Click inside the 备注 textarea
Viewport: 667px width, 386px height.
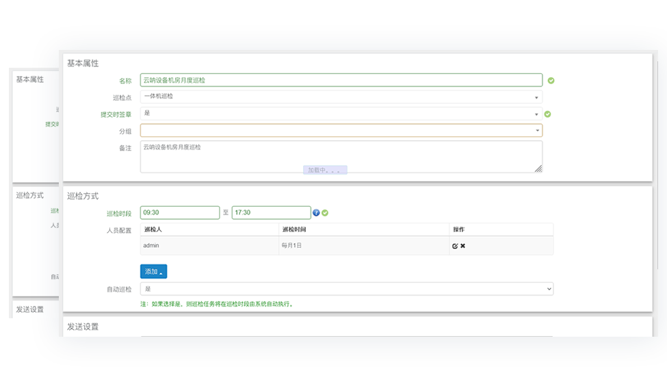point(341,157)
